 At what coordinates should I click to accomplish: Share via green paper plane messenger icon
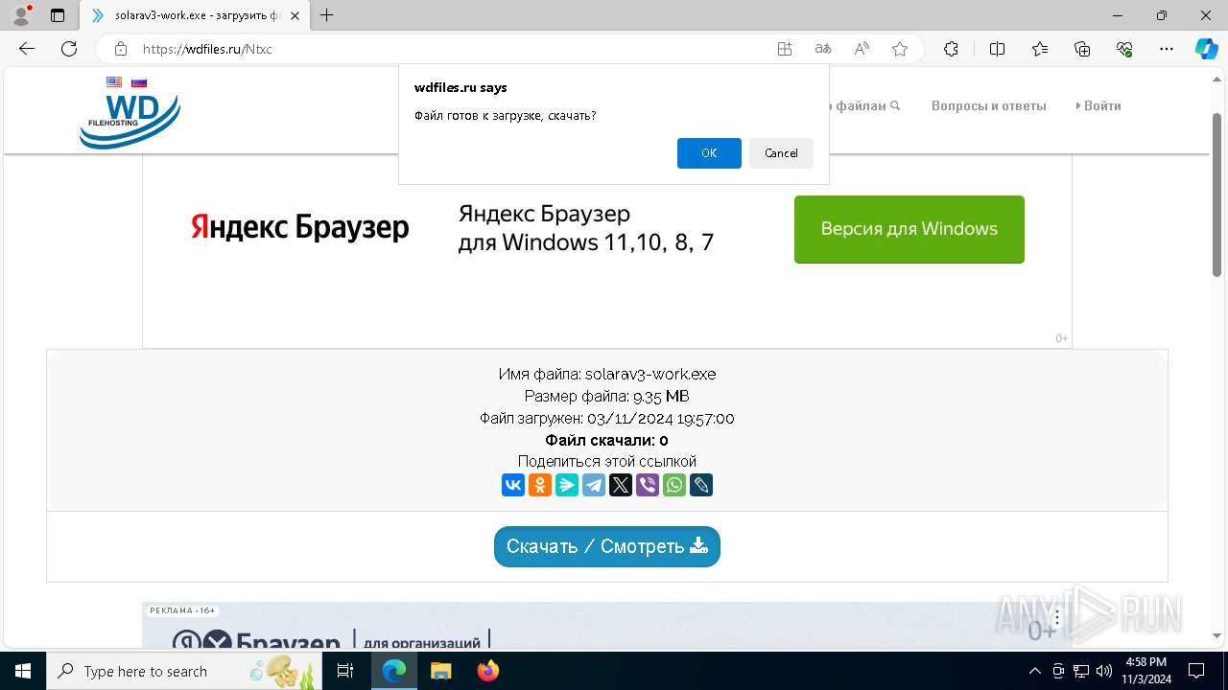(x=567, y=485)
